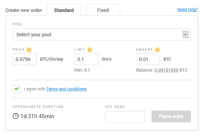
Task: Open the Need help? link
Action: 188,10
